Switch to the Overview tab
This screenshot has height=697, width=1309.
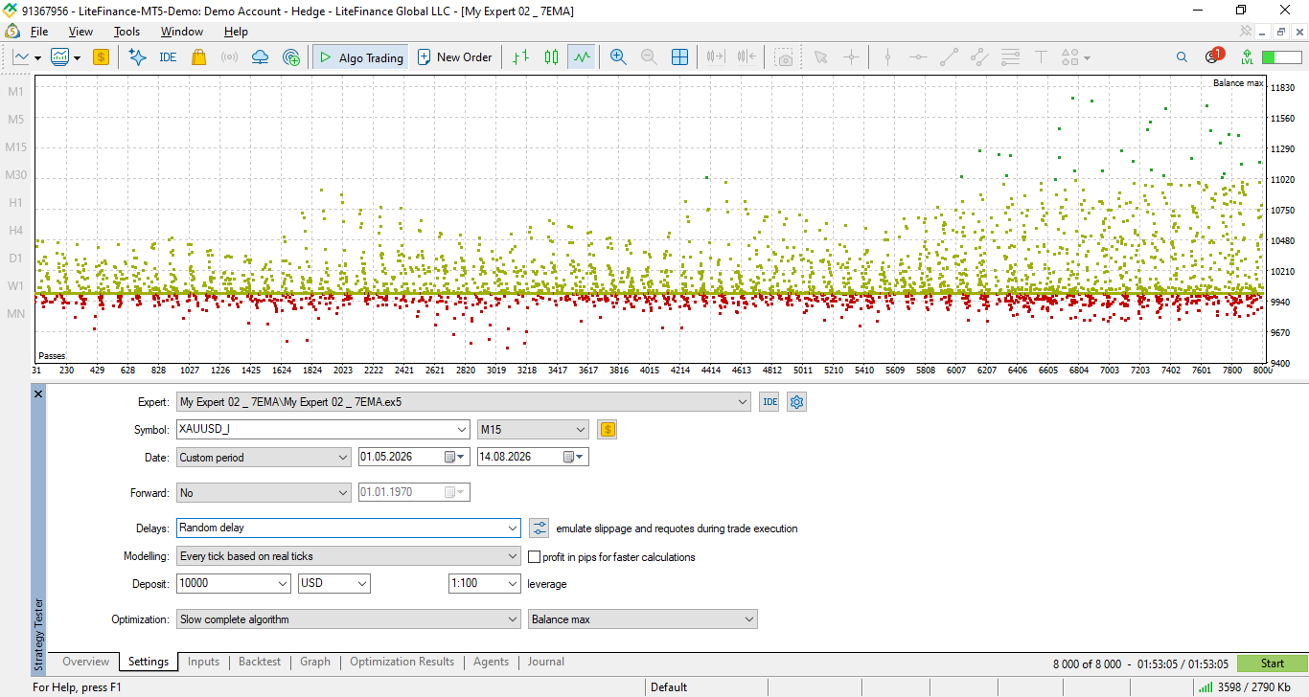click(x=86, y=662)
